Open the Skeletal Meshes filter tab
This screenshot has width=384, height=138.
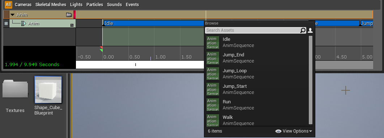click(51, 5)
